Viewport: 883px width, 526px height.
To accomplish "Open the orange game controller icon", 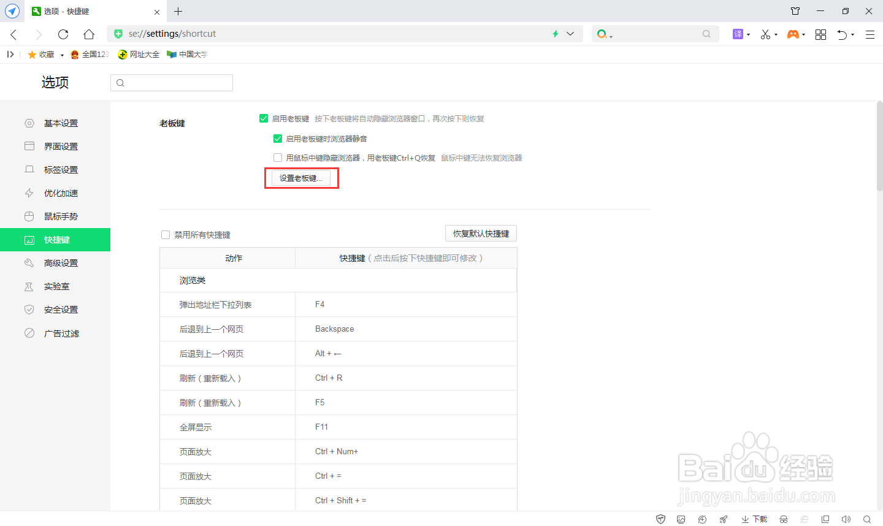I will (x=793, y=34).
